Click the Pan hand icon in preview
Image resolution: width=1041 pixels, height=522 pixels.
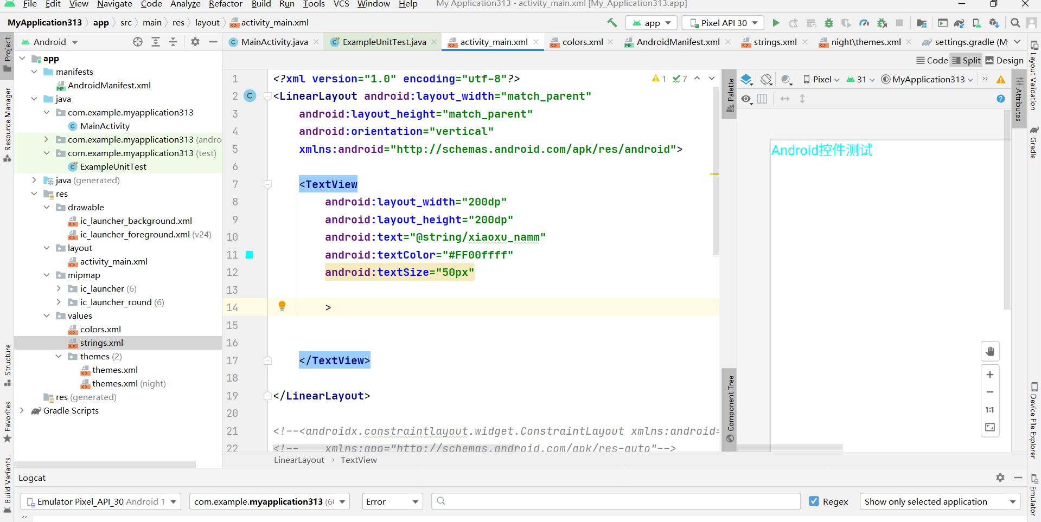990,351
